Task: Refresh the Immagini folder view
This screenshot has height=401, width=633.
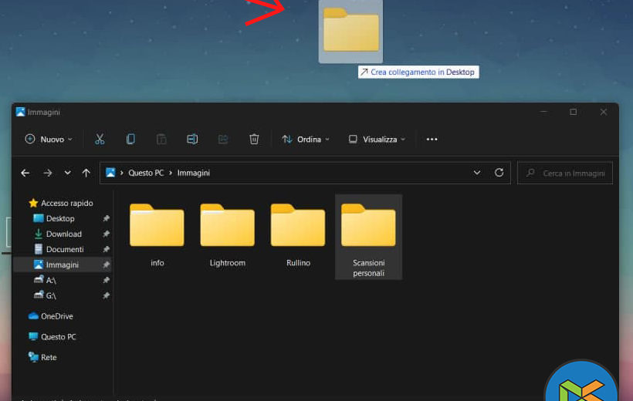Action: click(x=499, y=173)
